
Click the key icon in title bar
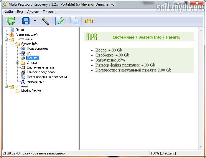[5, 4]
